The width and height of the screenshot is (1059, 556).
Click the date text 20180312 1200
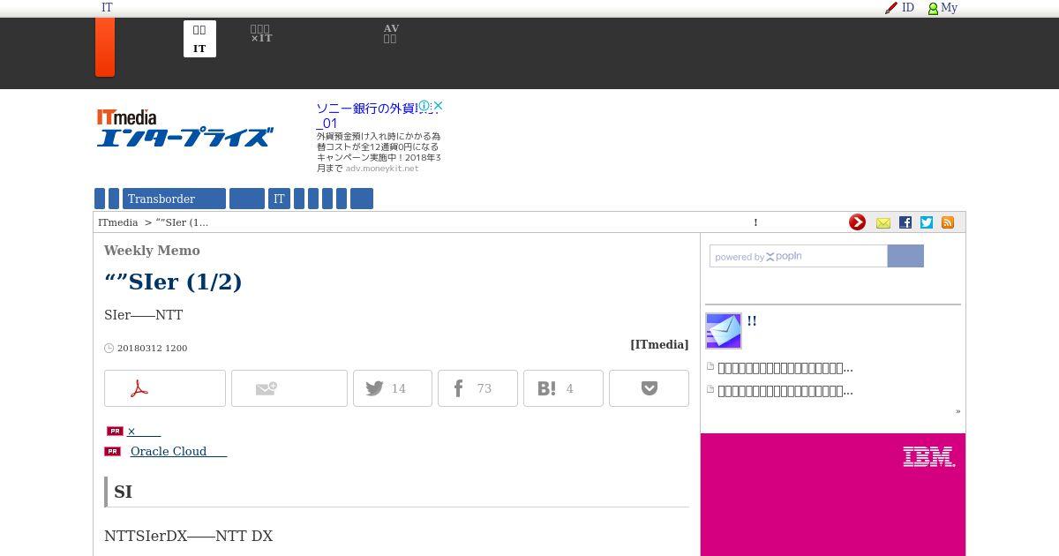152,348
